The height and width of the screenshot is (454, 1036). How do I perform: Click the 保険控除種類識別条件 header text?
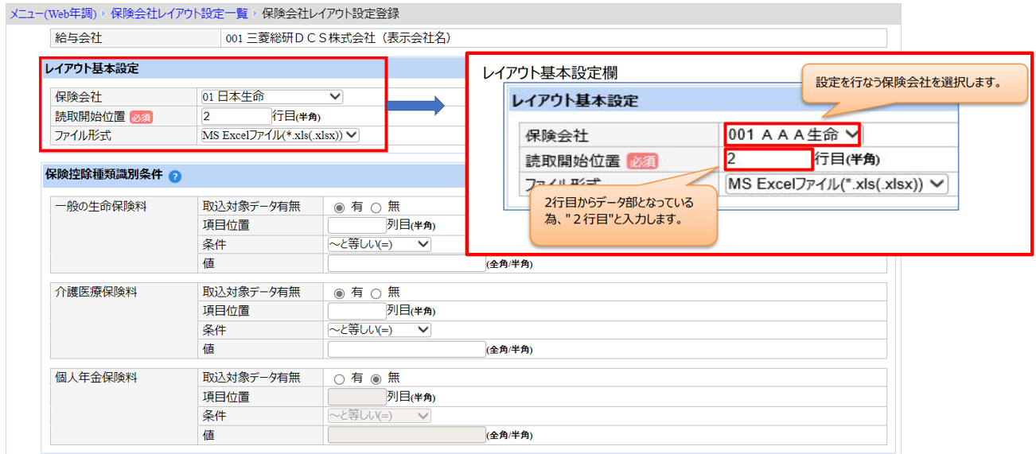tap(104, 176)
